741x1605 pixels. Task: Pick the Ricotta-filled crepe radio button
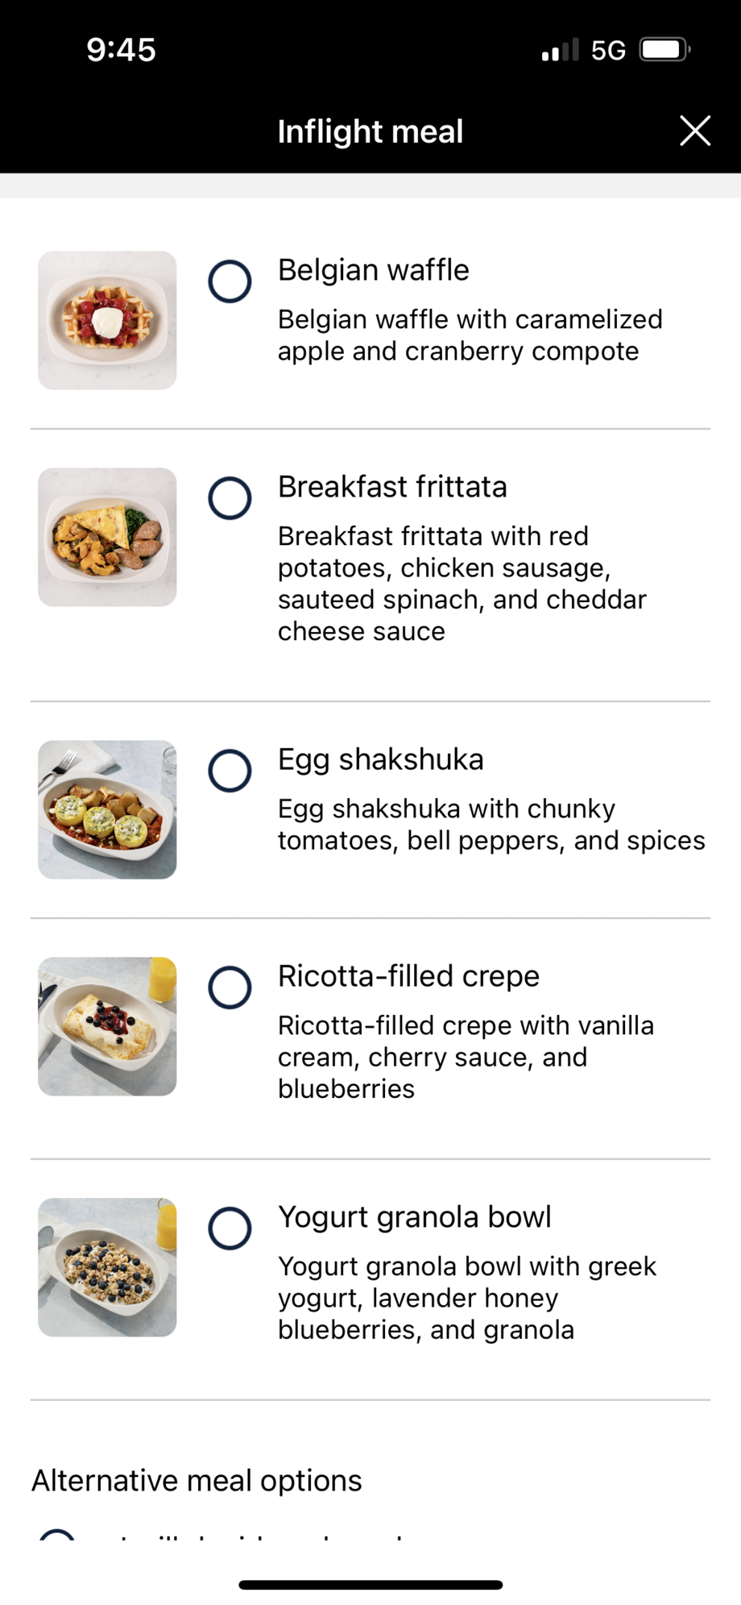[230, 988]
